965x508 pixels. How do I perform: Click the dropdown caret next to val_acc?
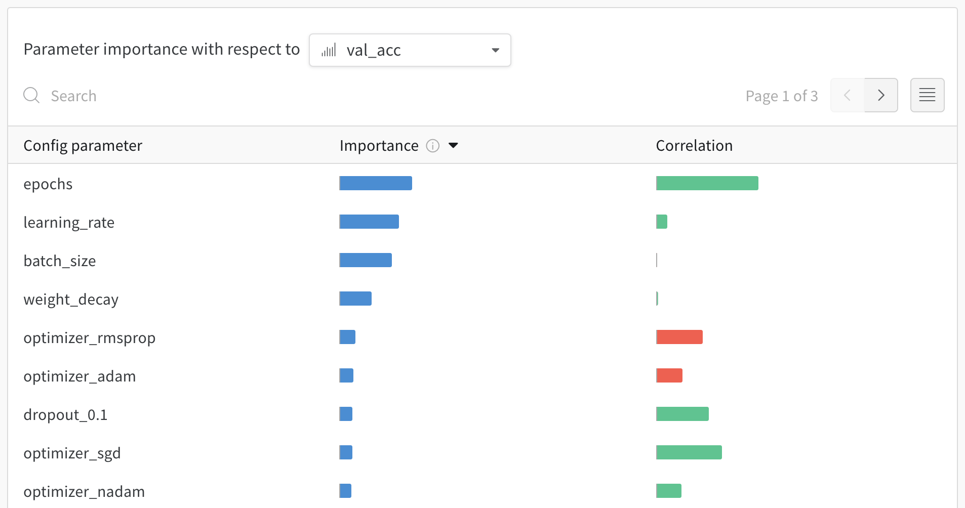pyautogui.click(x=495, y=50)
